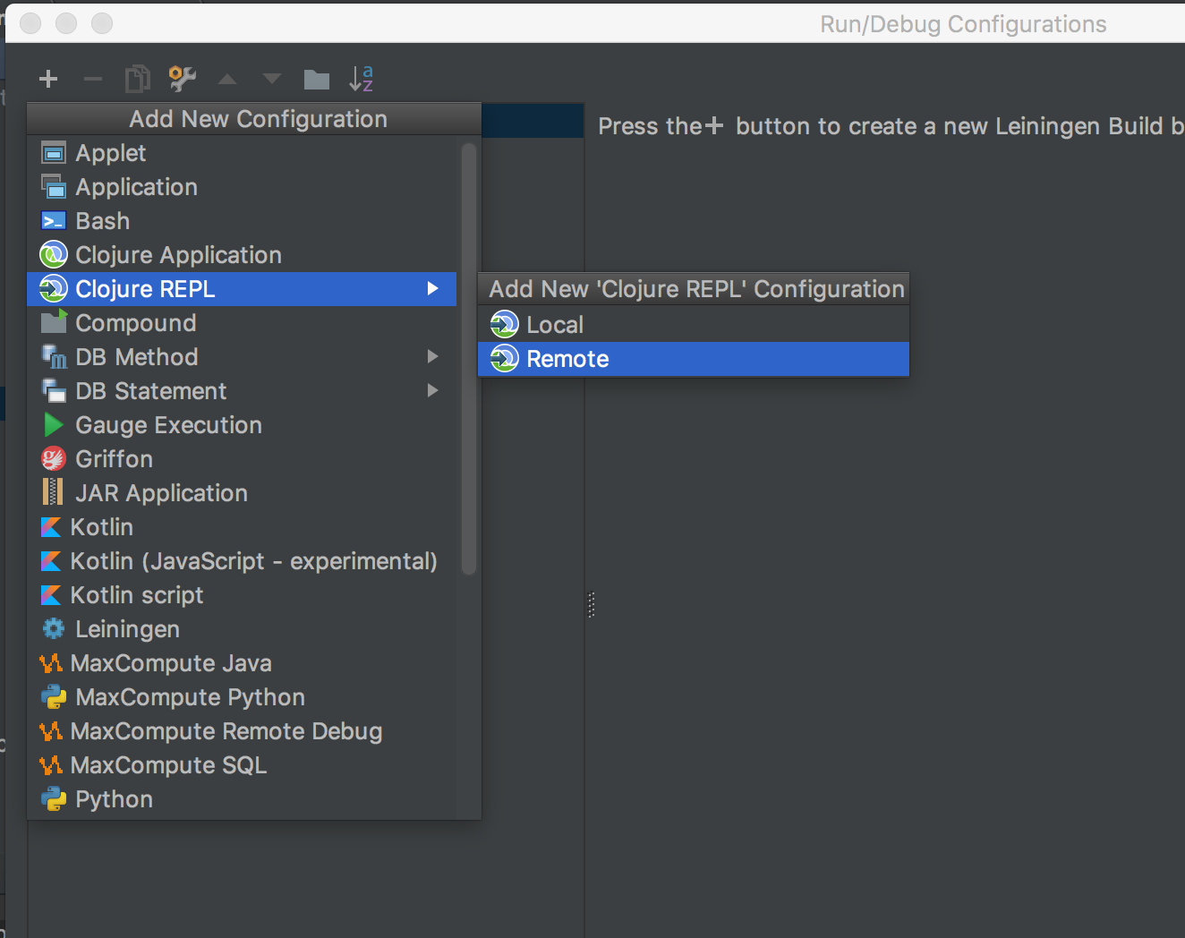Click the Gauge Execution green play icon
The height and width of the screenshot is (938, 1185).
coord(54,425)
